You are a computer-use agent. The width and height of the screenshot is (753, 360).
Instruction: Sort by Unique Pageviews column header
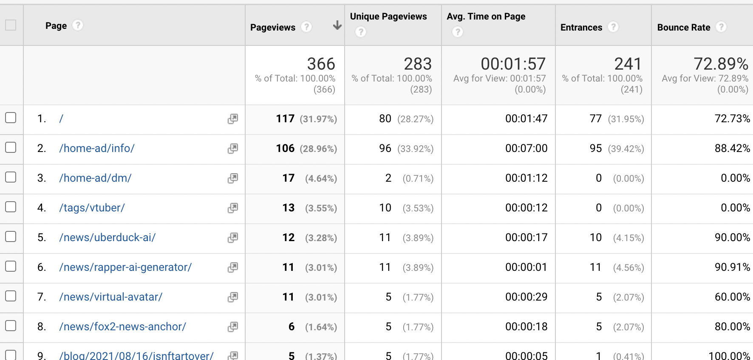[x=388, y=17]
